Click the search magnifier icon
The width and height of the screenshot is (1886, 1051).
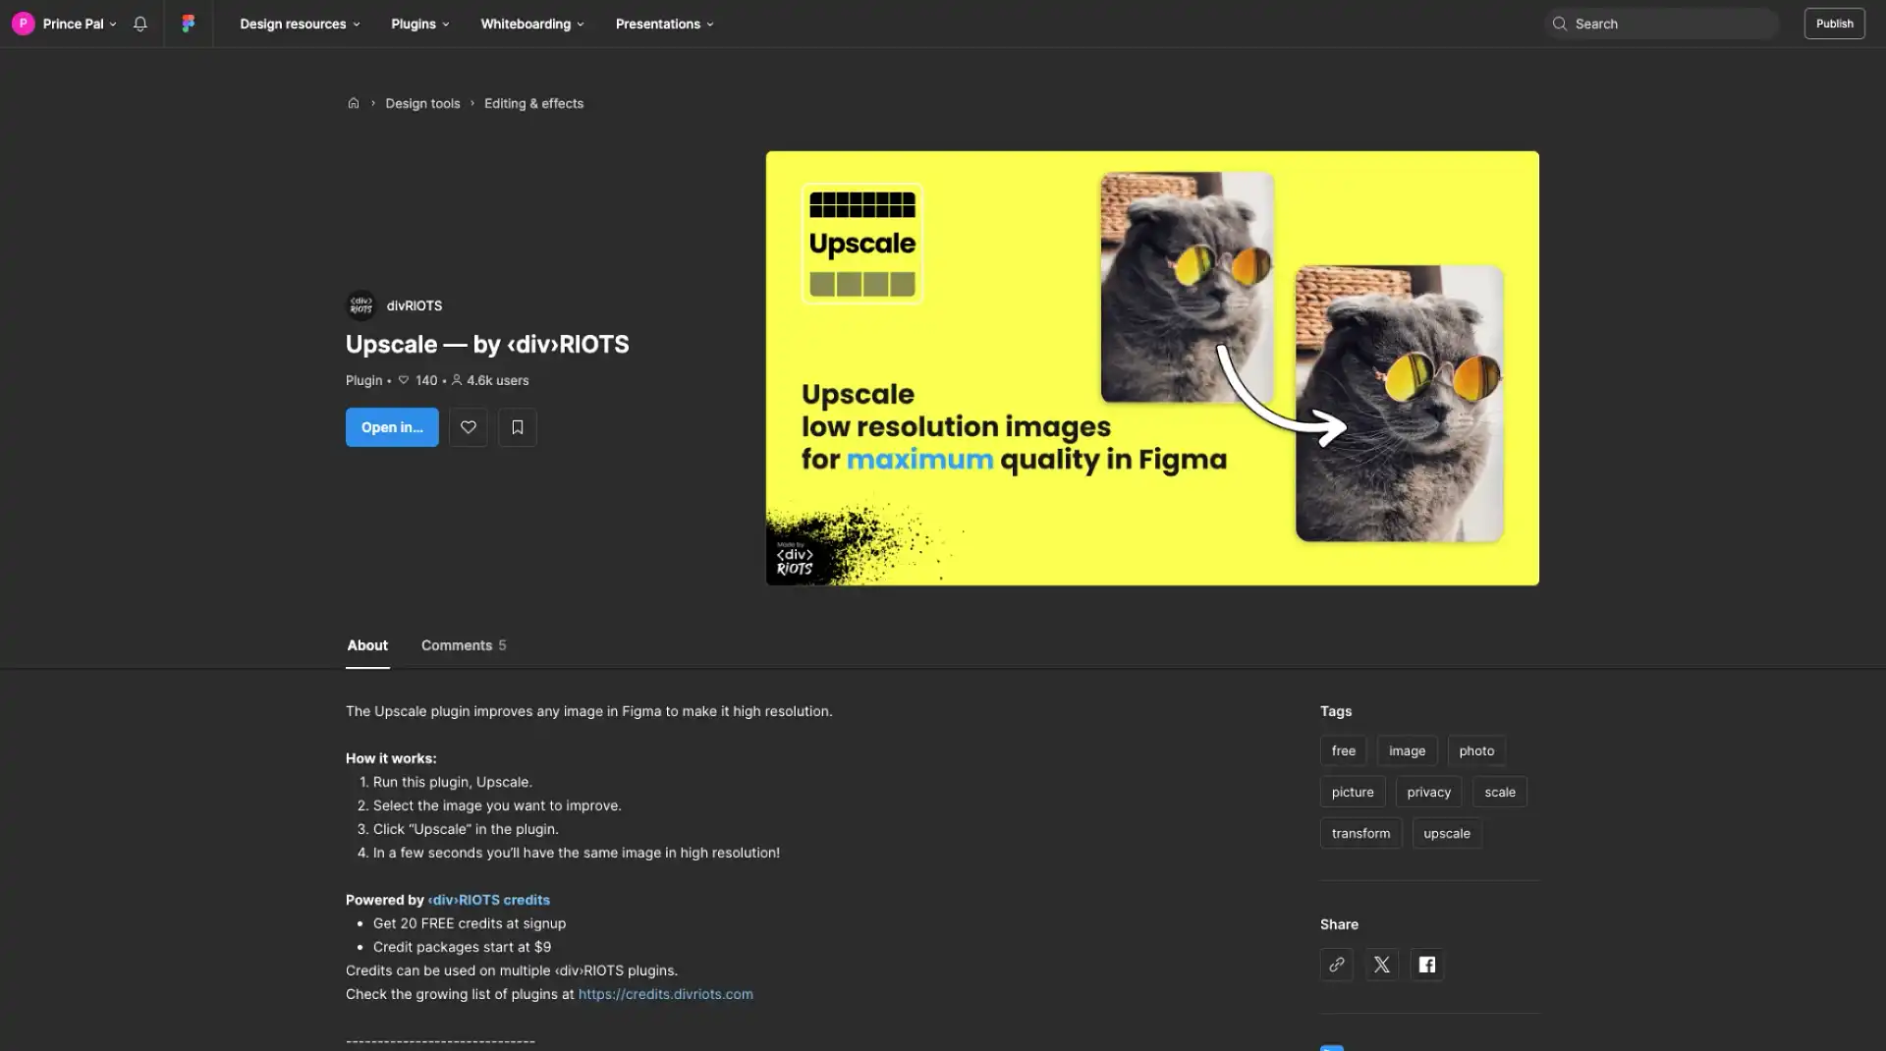tap(1560, 24)
